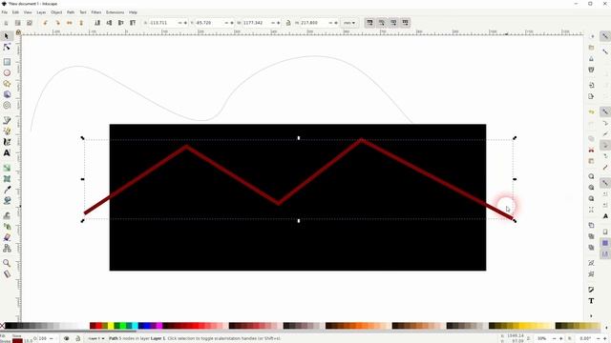
Task: Select the Paint bucket tool
Action: (7, 201)
